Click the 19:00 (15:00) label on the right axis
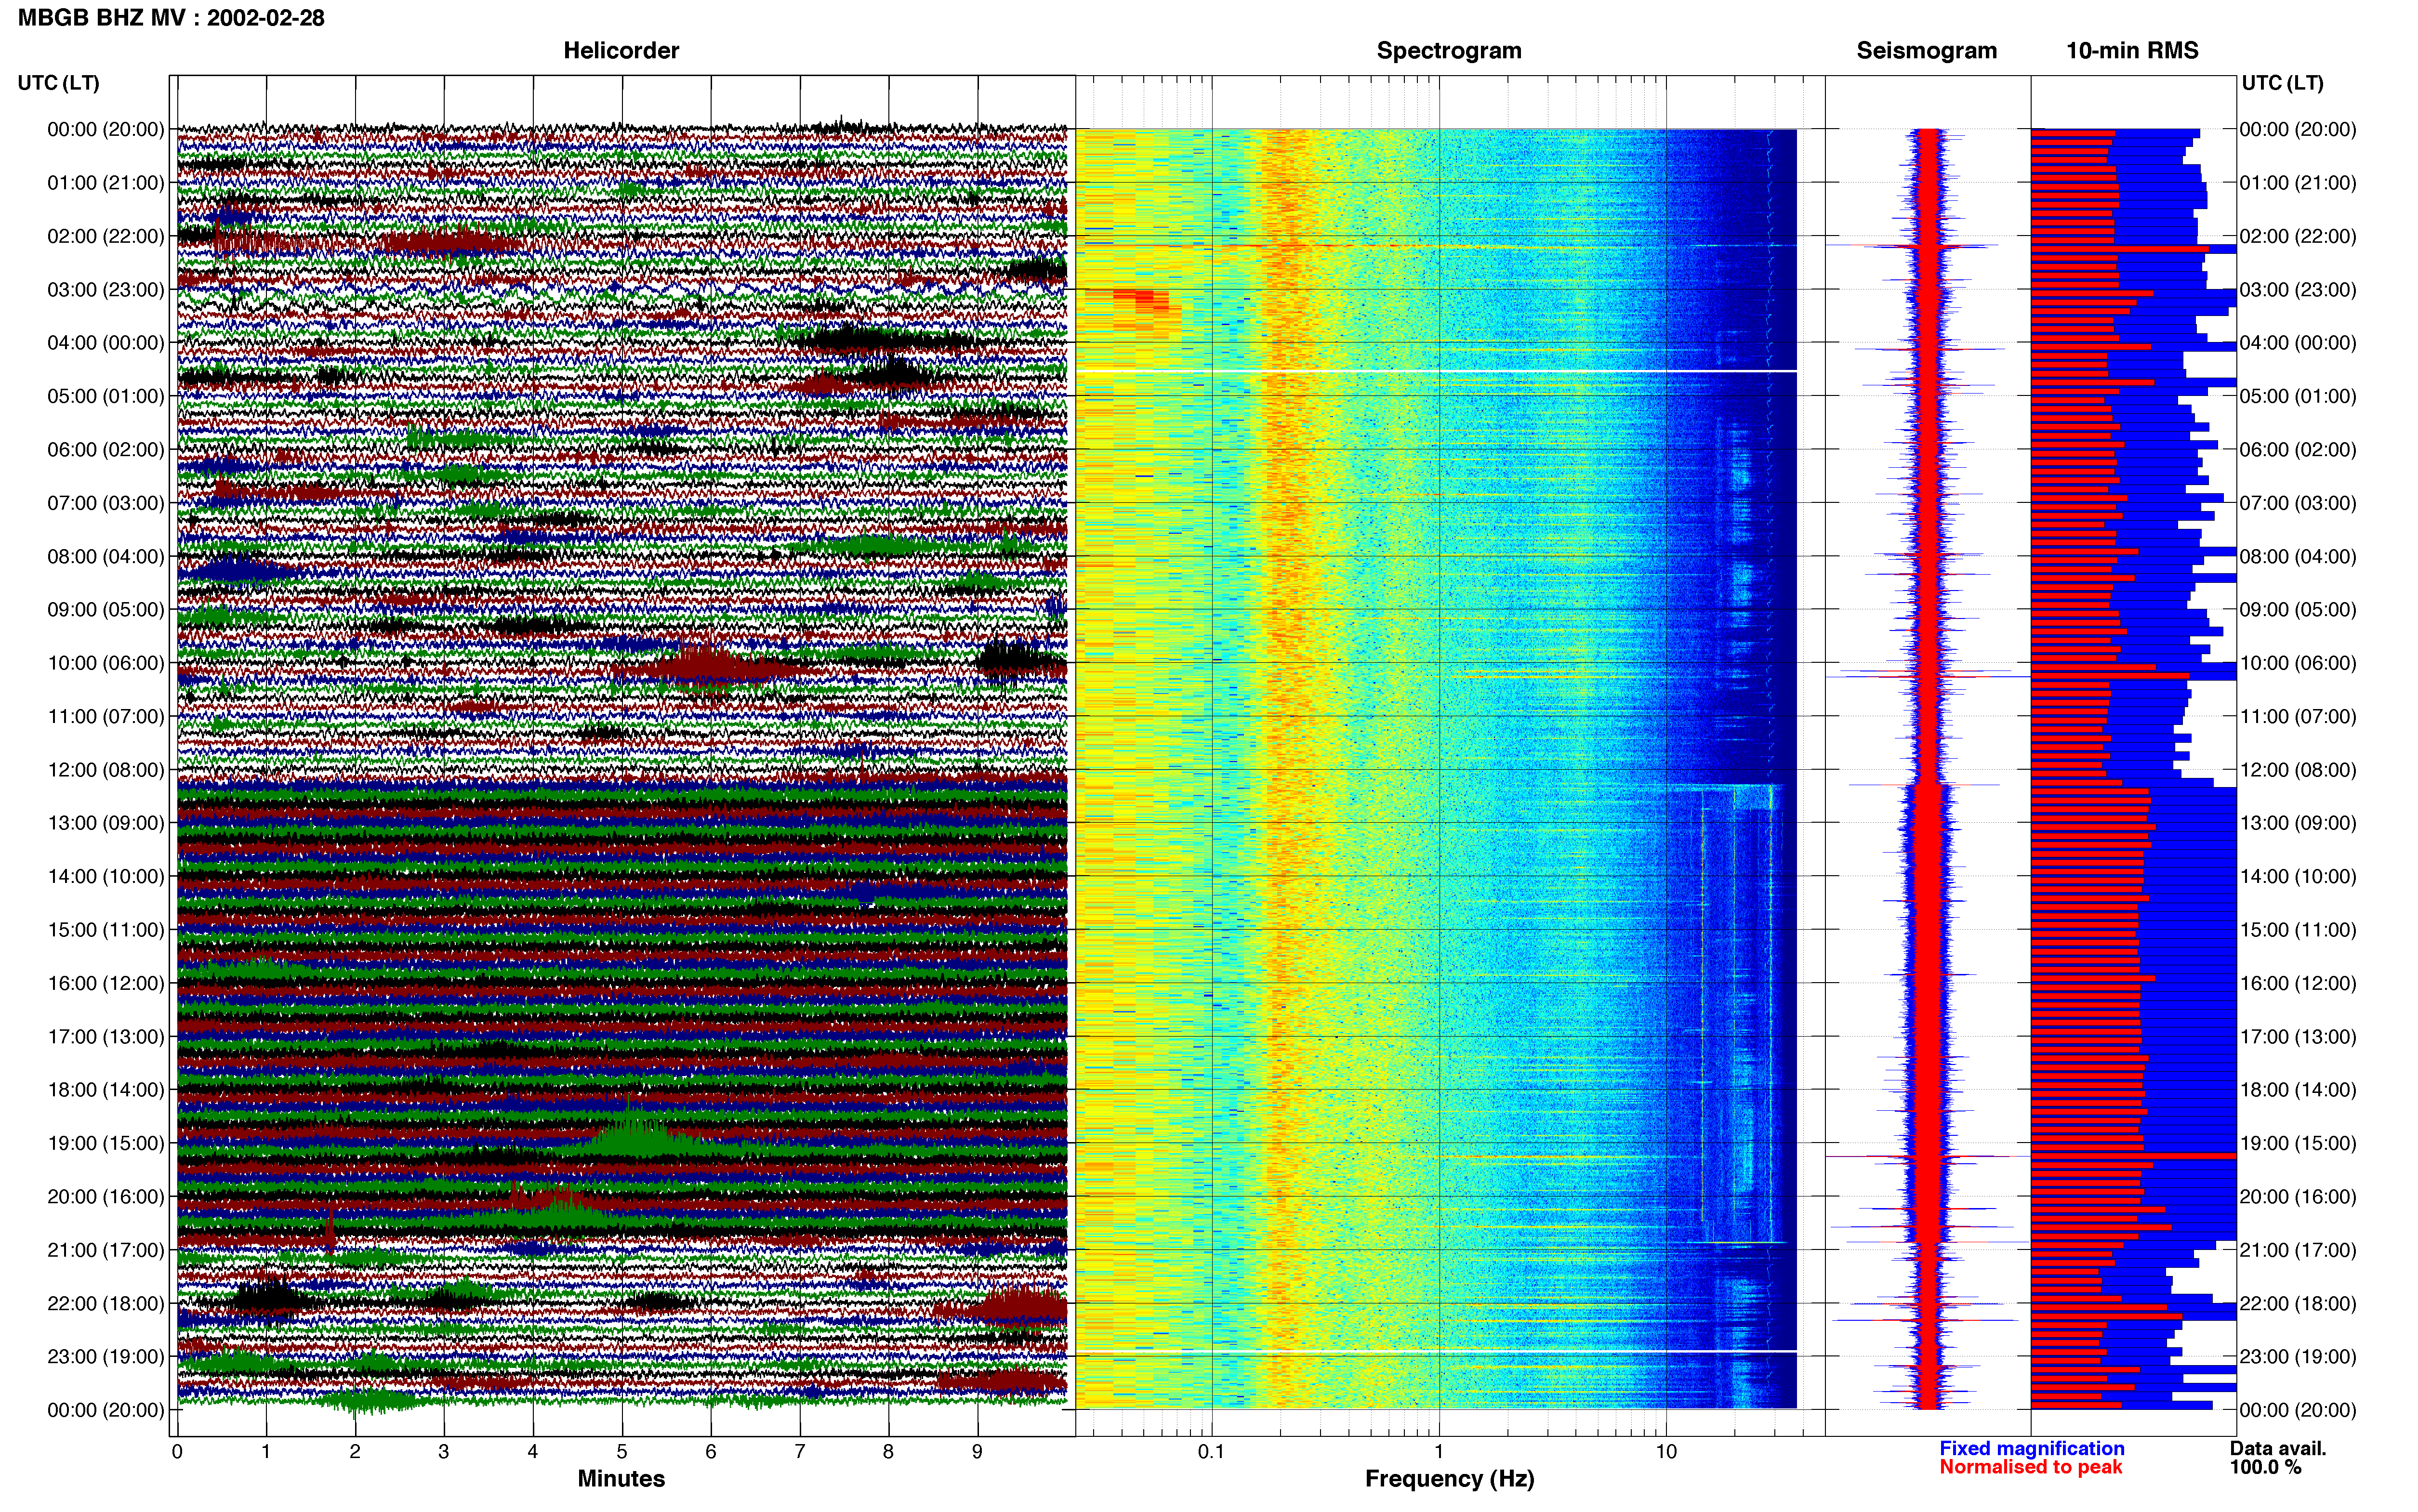Viewport: 2418px width, 1512px height. (2298, 1143)
